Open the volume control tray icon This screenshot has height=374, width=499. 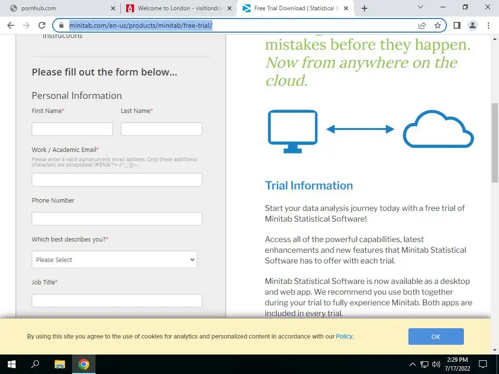point(436,364)
